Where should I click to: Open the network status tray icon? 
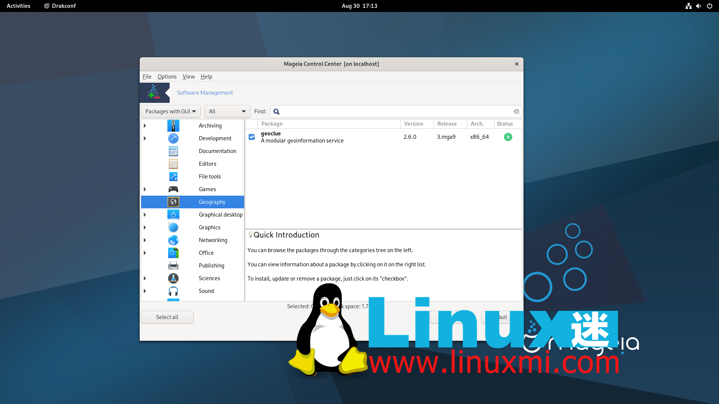click(688, 6)
